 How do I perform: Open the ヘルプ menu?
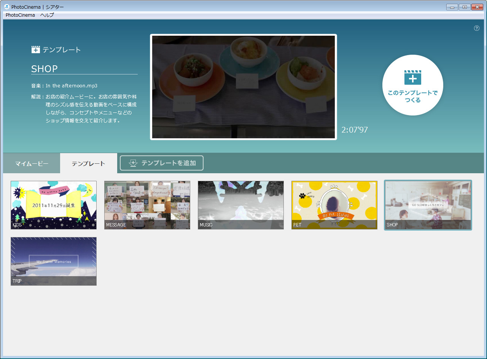coord(47,15)
